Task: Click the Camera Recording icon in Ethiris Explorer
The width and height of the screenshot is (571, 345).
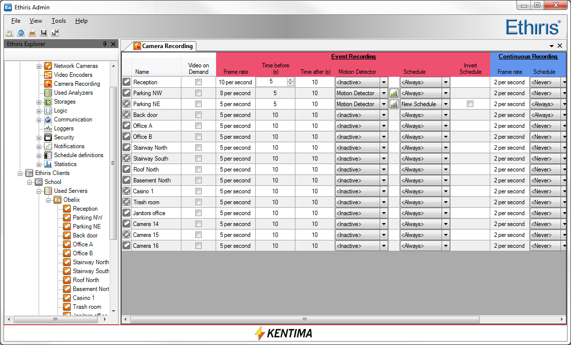Action: tap(48, 84)
